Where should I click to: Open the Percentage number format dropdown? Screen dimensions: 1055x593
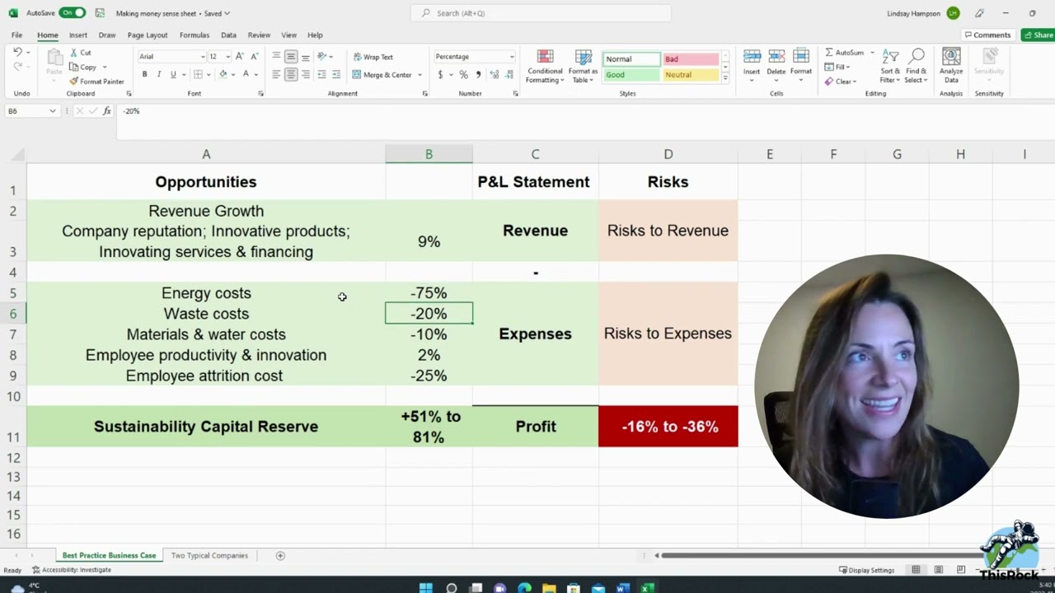click(511, 57)
